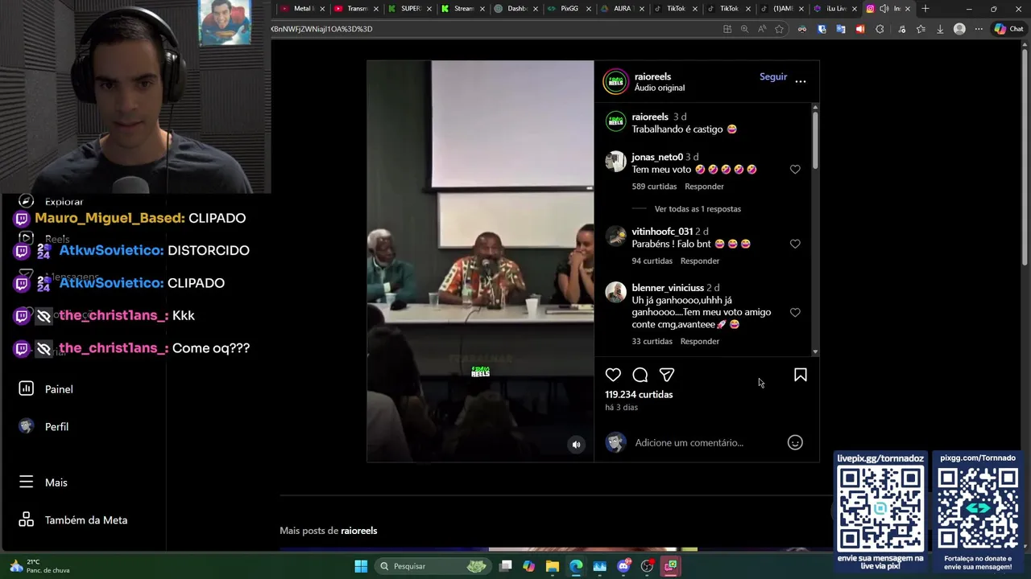Open the browser profile avatar
This screenshot has height=579, width=1031.
tap(959, 29)
